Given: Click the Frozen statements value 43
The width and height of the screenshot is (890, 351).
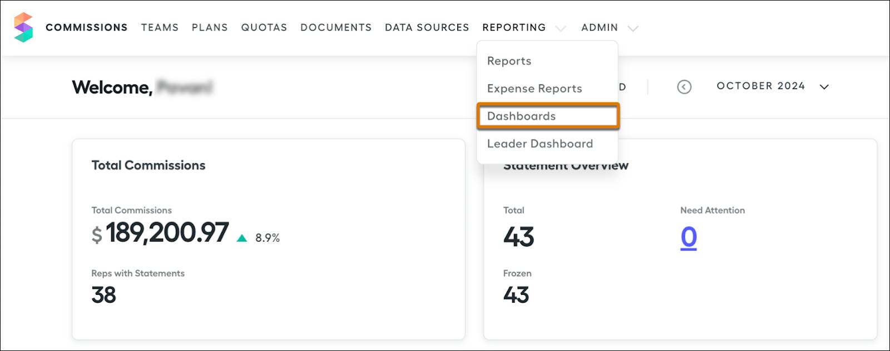Looking at the screenshot, I should click(x=516, y=295).
